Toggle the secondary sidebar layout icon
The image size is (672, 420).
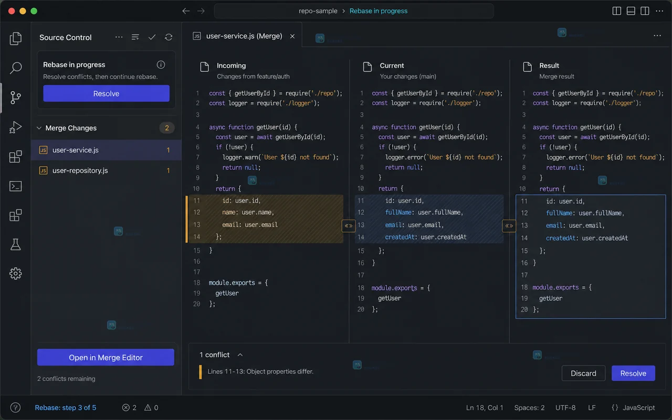[x=645, y=11]
